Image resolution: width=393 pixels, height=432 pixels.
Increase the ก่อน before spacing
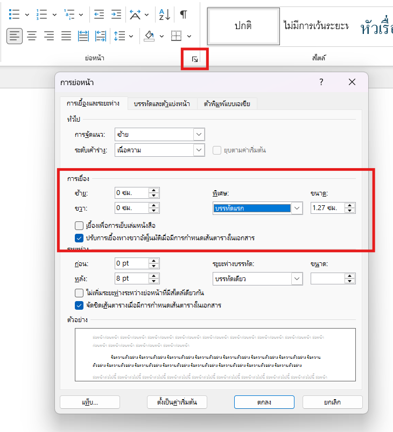pos(154,261)
